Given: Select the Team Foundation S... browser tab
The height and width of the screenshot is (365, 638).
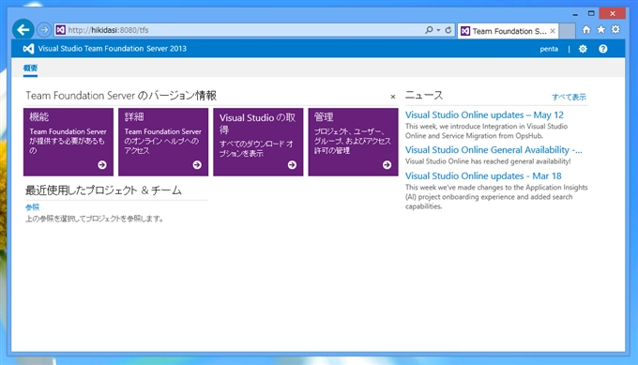Looking at the screenshot, I should click(508, 31).
